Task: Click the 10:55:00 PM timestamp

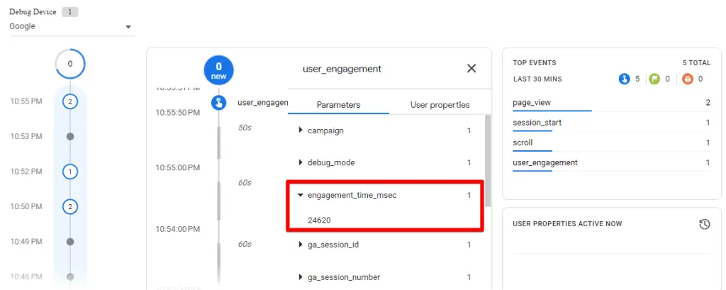Action: coord(178,167)
